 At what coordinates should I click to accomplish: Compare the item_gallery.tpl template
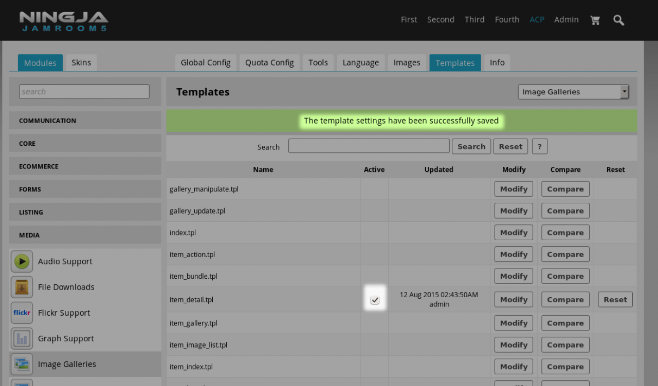point(565,323)
